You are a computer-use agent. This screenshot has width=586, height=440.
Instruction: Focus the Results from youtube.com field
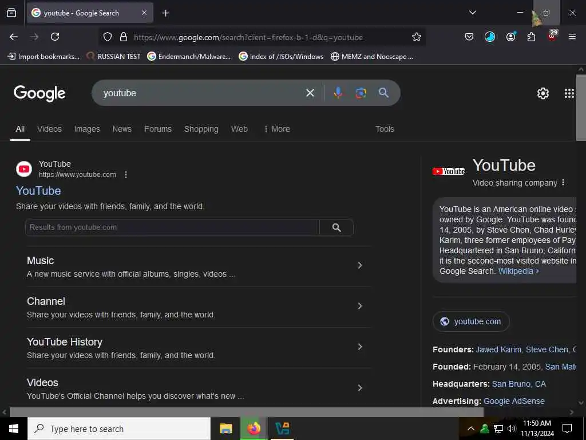(172, 227)
